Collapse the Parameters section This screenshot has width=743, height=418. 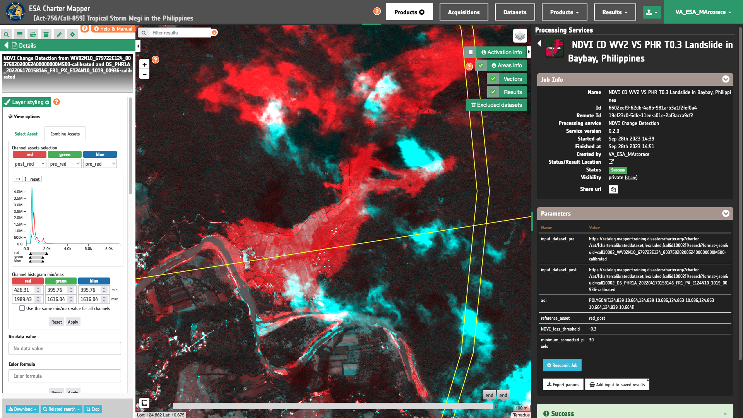coord(726,213)
